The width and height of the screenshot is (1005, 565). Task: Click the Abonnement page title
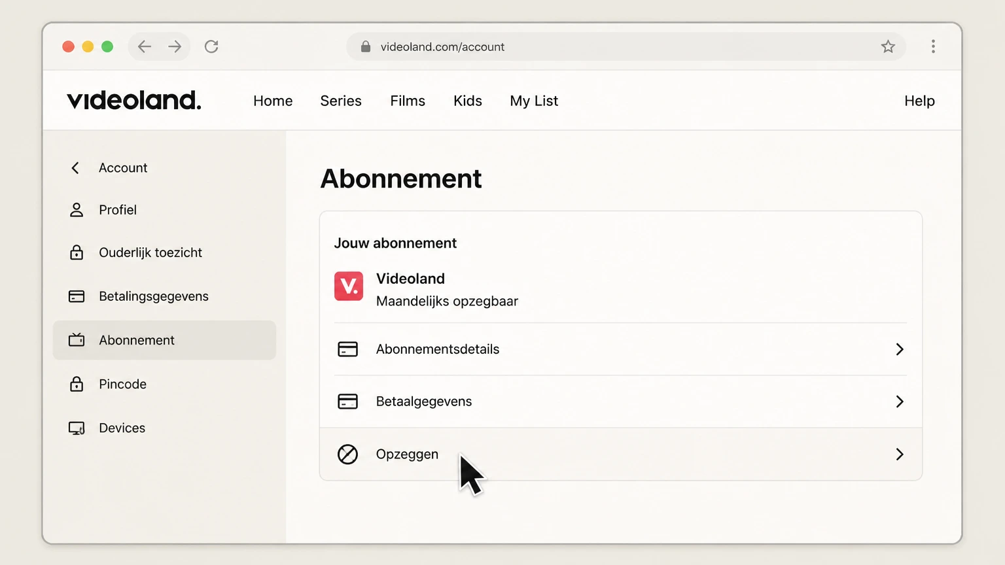(401, 179)
